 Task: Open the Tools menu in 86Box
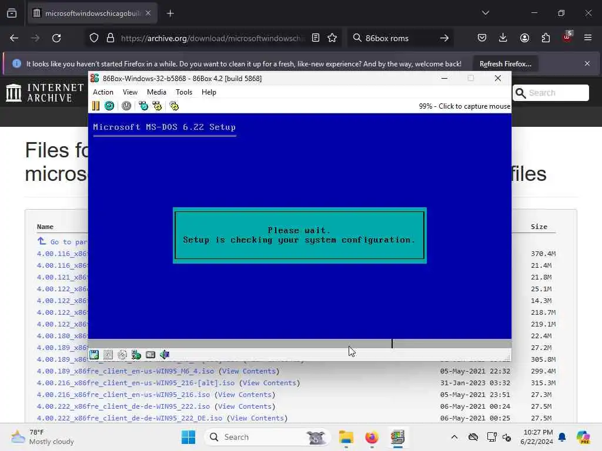(x=184, y=92)
